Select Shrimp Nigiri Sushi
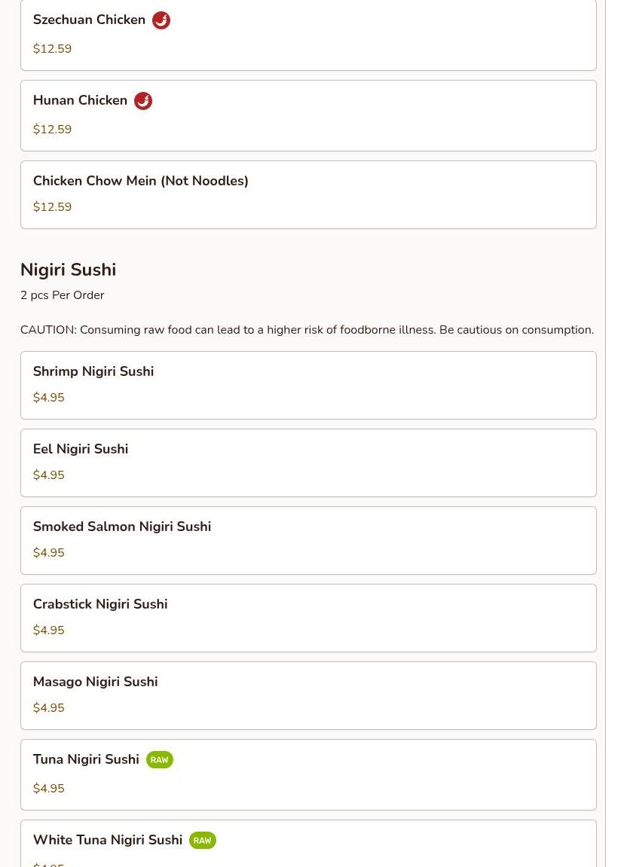Image resolution: width=621 pixels, height=867 pixels. point(93,371)
